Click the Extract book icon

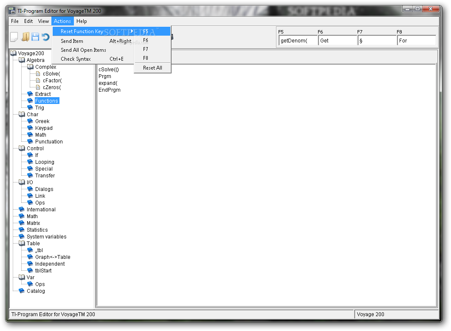(x=30, y=94)
